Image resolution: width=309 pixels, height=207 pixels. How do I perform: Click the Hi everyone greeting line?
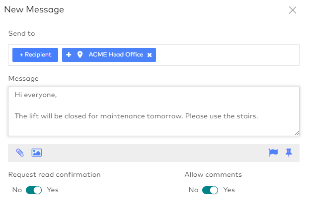pyautogui.click(x=36, y=95)
